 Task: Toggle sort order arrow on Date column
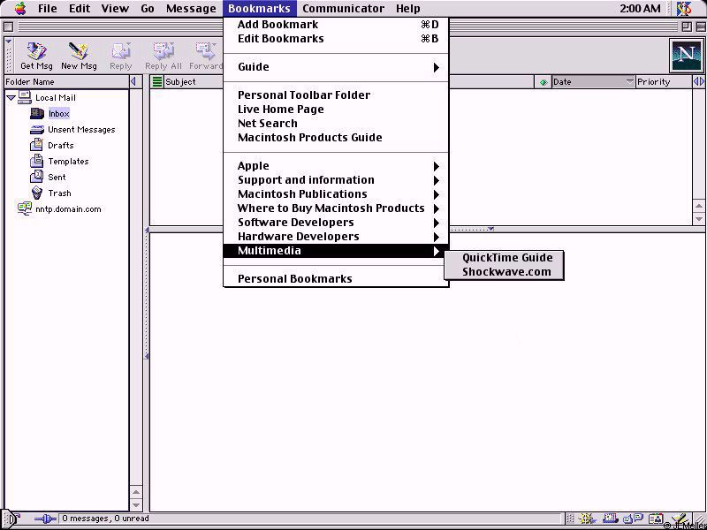630,82
